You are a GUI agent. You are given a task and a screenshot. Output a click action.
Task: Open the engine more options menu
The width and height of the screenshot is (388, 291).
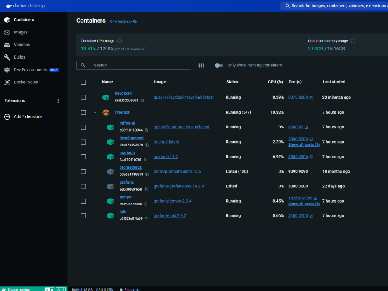(x=63, y=289)
